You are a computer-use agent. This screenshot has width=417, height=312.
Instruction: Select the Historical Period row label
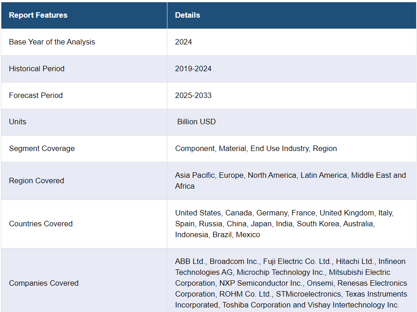click(x=37, y=68)
